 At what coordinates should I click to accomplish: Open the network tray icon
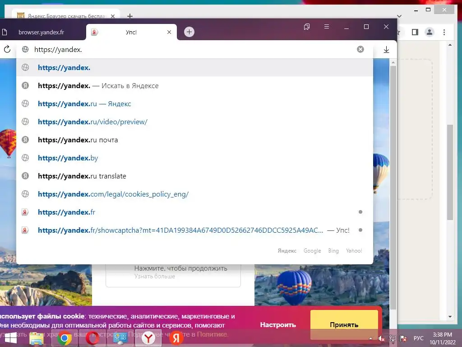[393, 338]
